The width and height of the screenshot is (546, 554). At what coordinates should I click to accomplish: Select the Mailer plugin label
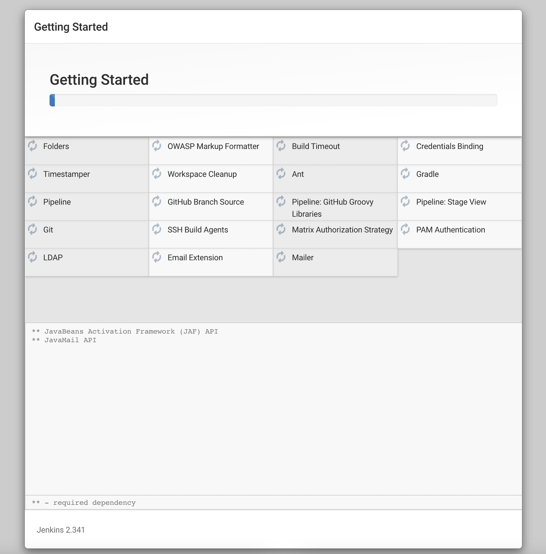303,258
